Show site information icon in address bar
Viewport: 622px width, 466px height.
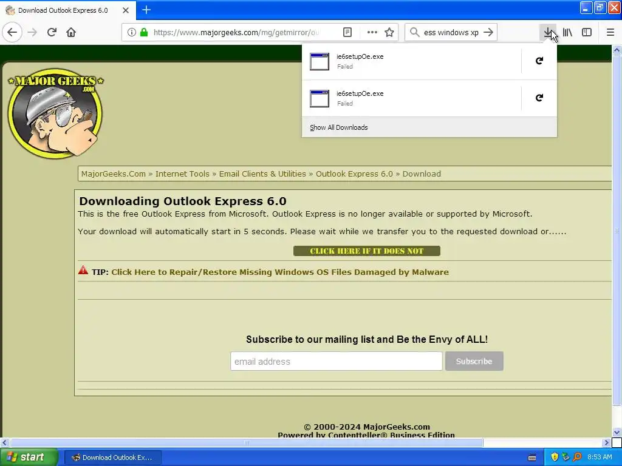pyautogui.click(x=131, y=33)
